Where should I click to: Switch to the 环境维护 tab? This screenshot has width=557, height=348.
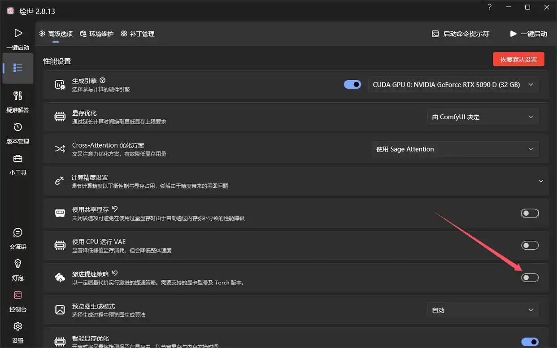[97, 34]
